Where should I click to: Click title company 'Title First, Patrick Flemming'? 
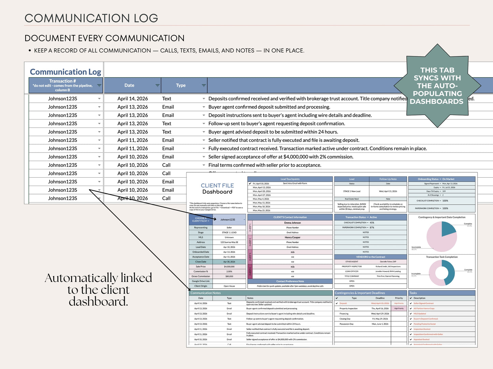(388, 276)
